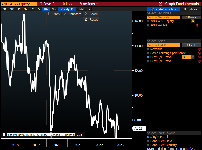202x150 pixels.
Task: Click the Load button
Action: 68,4
